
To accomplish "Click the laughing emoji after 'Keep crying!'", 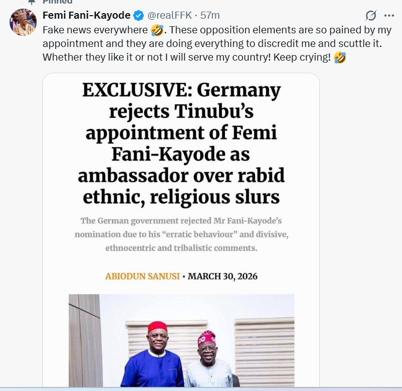I will [x=340, y=58].
